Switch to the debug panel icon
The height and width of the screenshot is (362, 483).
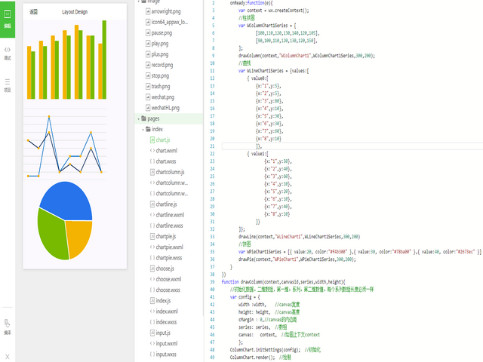(8, 54)
